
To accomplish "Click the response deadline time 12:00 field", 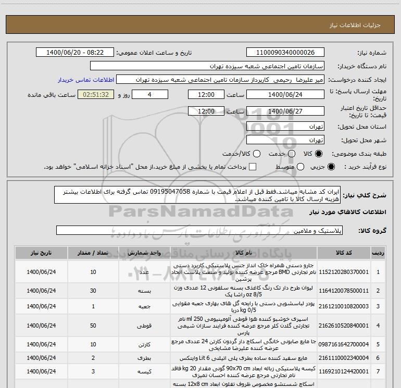I will click(x=206, y=95).
